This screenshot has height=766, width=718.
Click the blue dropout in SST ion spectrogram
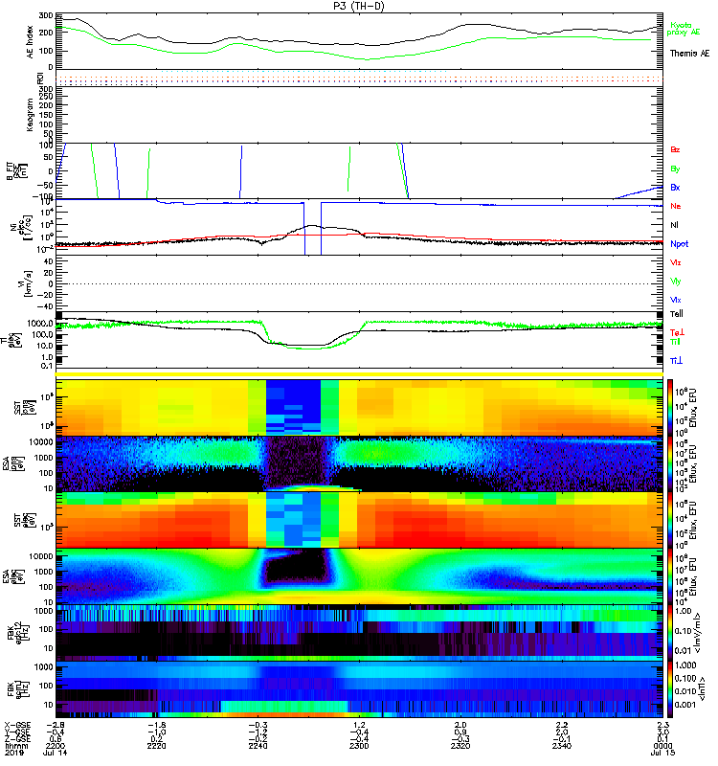coord(293,407)
